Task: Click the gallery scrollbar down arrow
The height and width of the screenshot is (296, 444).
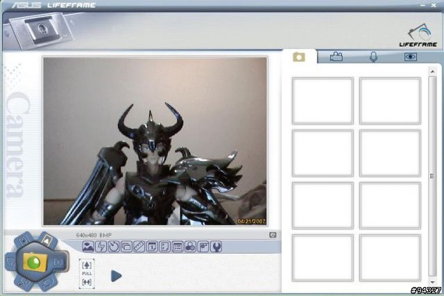Action: pos(432,282)
